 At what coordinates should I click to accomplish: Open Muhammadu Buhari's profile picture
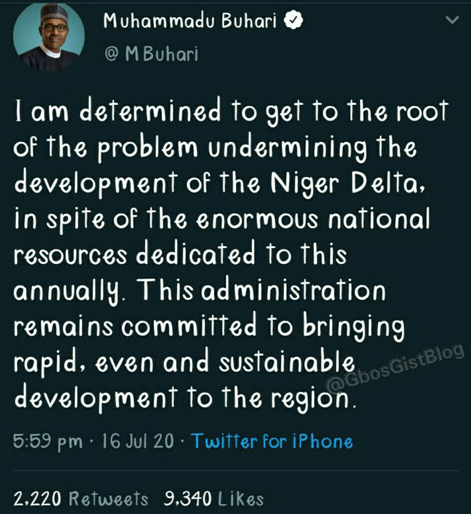49,37
